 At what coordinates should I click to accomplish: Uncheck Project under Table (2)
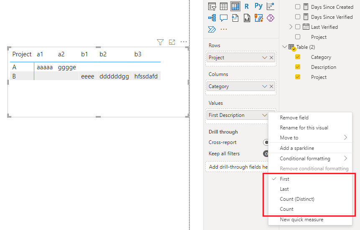click(298, 77)
